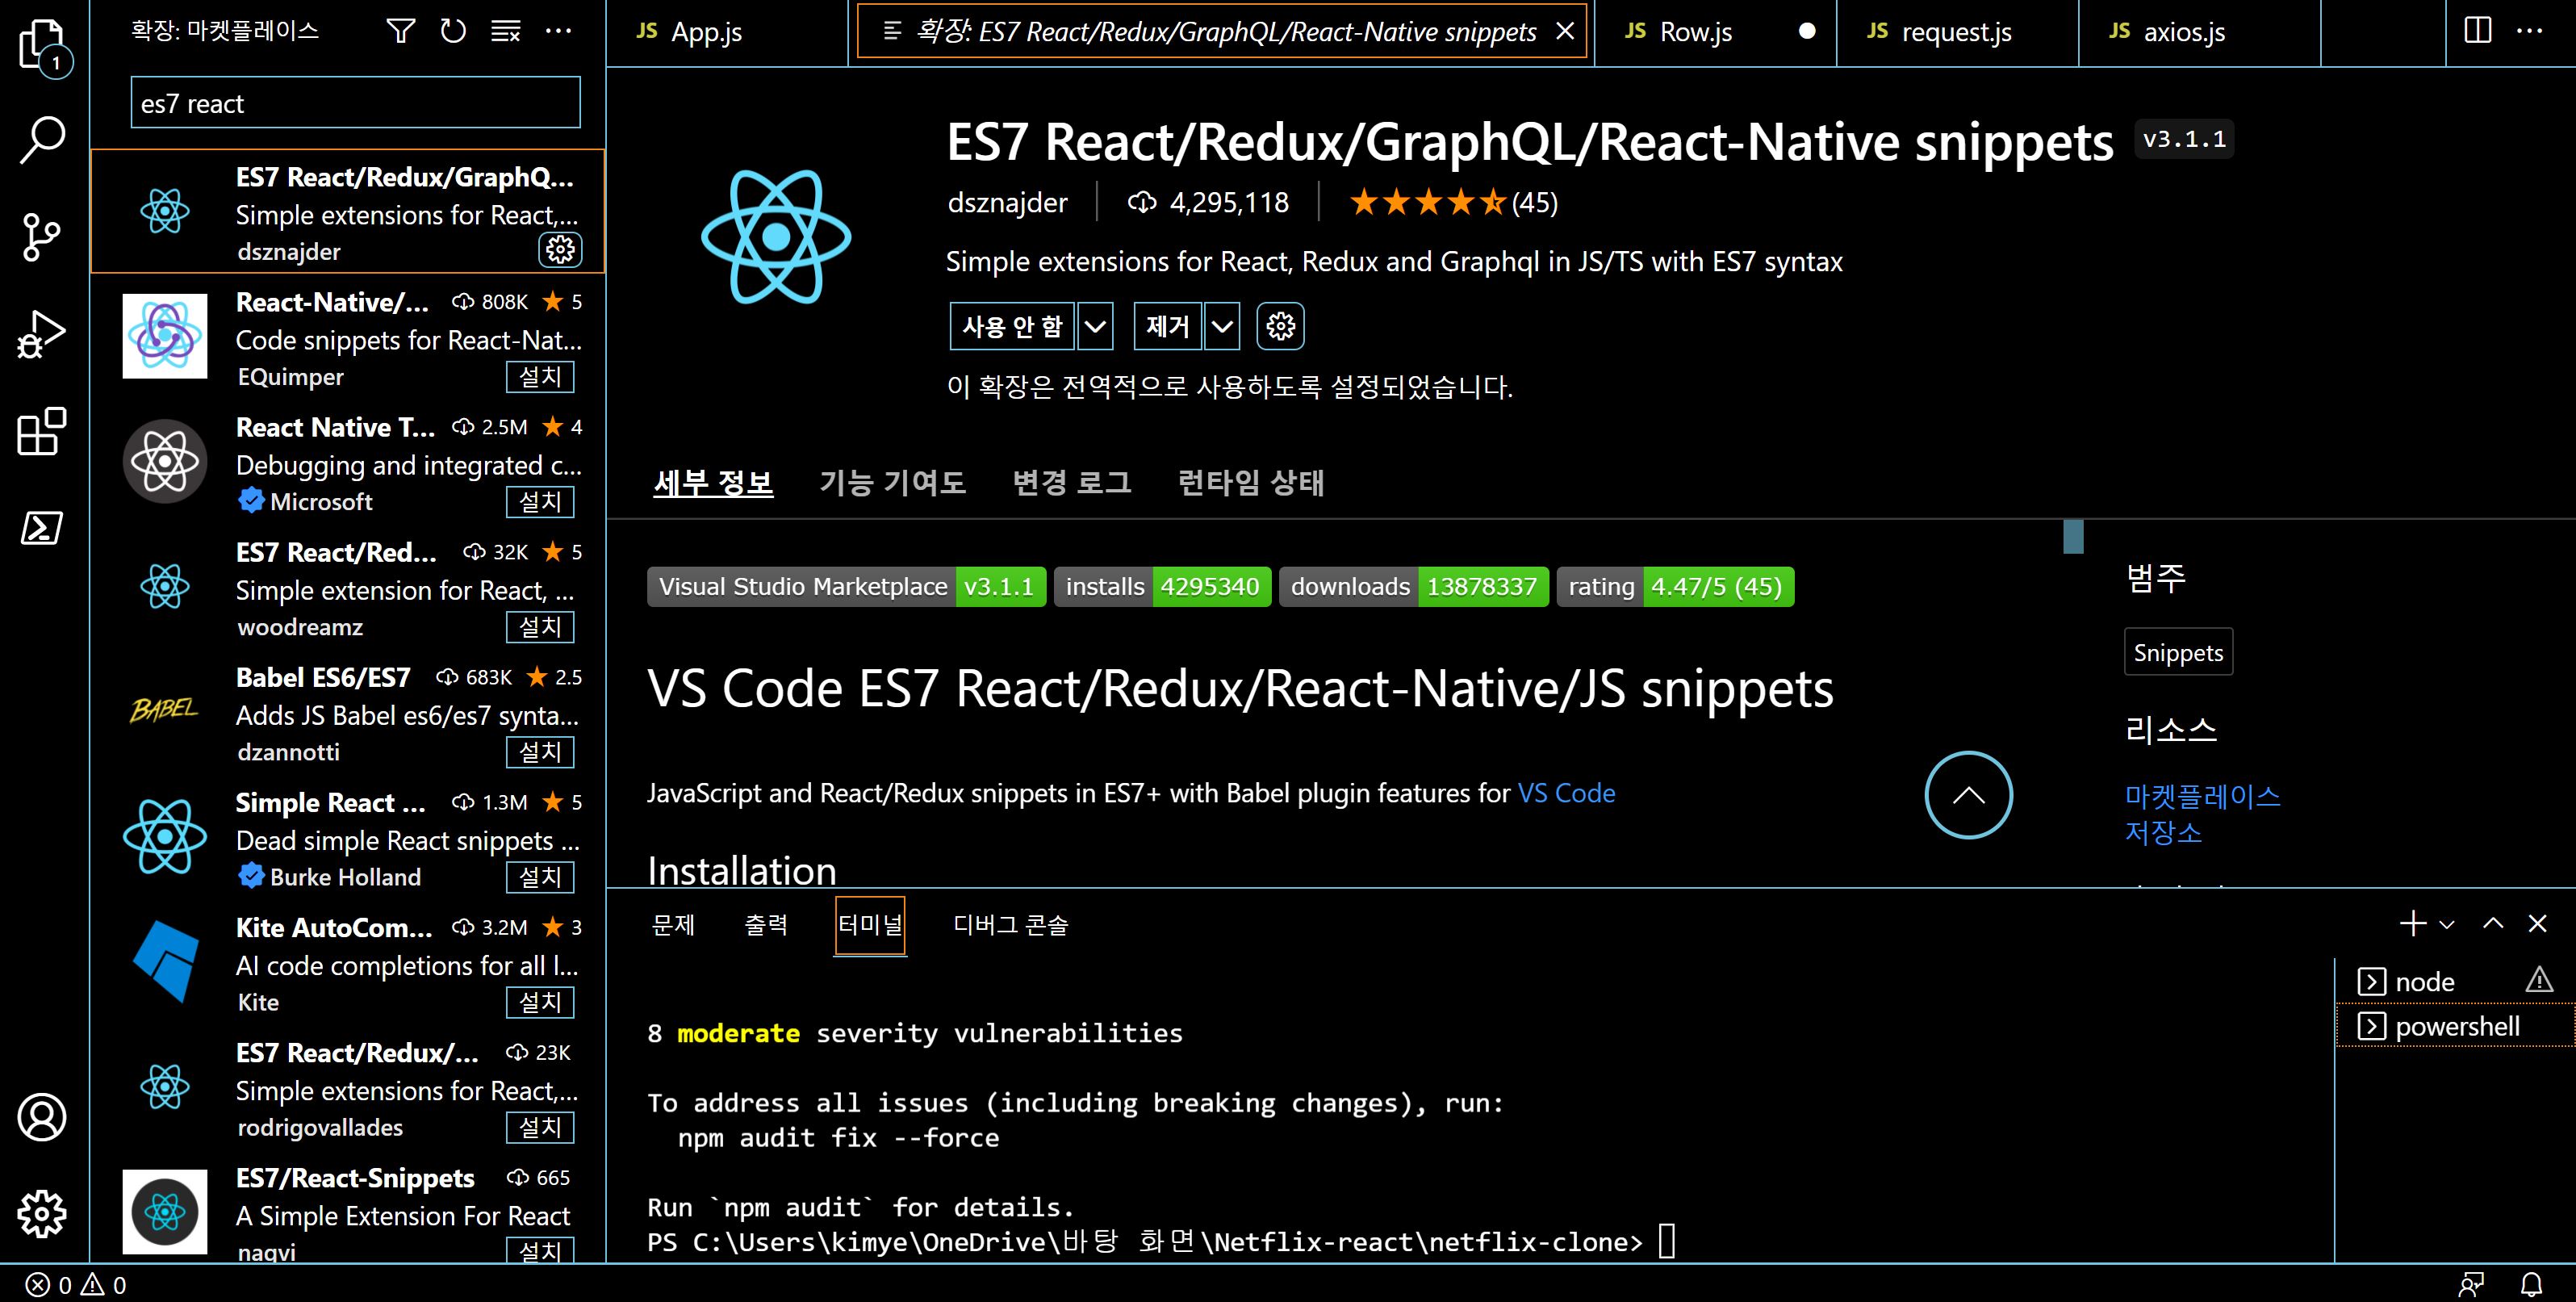Image resolution: width=2576 pixels, height=1302 pixels.
Task: Click the installs 4295340 badge
Action: [1163, 587]
